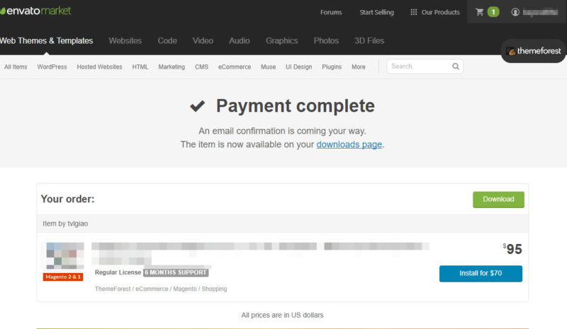Open Hosted Websites submenu

click(x=99, y=67)
